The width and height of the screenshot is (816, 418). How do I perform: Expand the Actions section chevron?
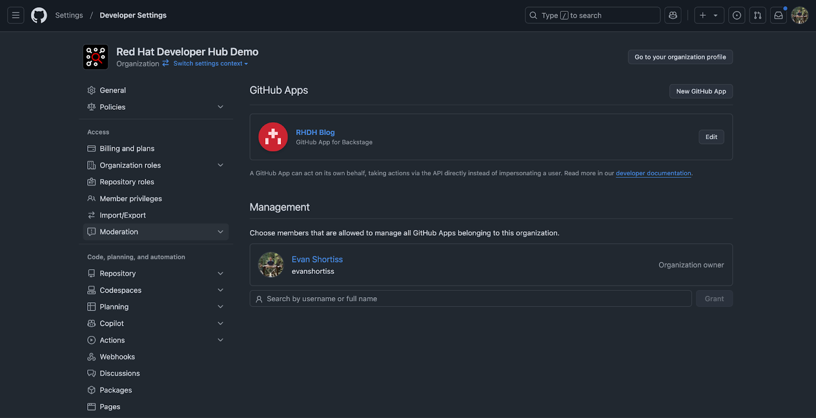pos(220,340)
